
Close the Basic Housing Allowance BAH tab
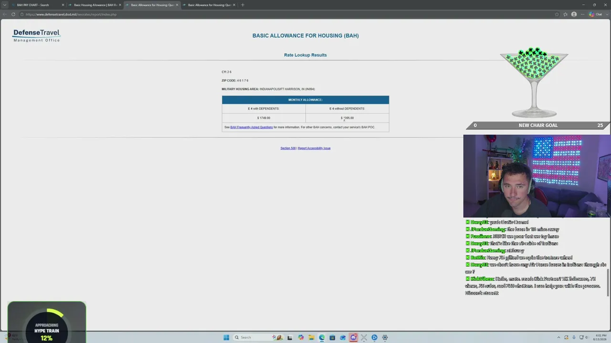click(120, 5)
